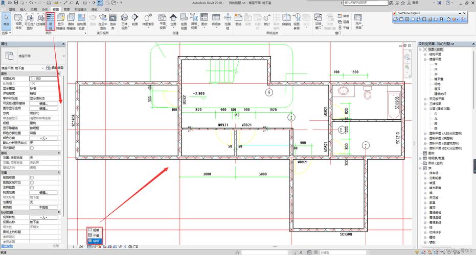Click 1 : 100 scale on view control bar
The image size is (476, 255).
pos(78,247)
